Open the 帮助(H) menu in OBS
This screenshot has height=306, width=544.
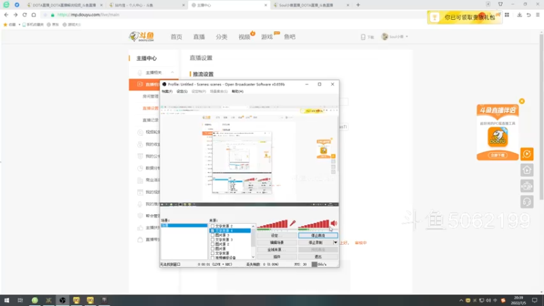(x=237, y=91)
